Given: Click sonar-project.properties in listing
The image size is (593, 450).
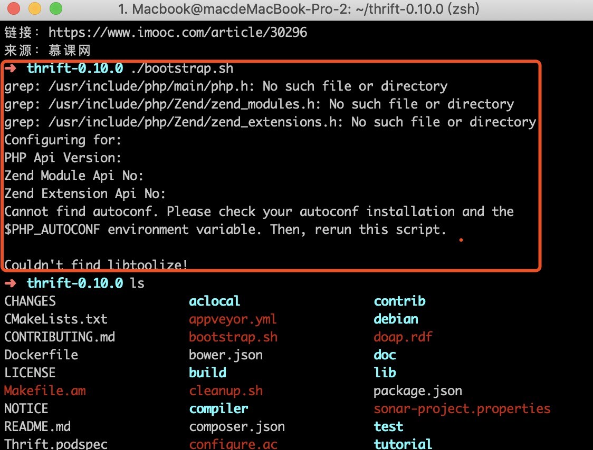Looking at the screenshot, I should [462, 408].
